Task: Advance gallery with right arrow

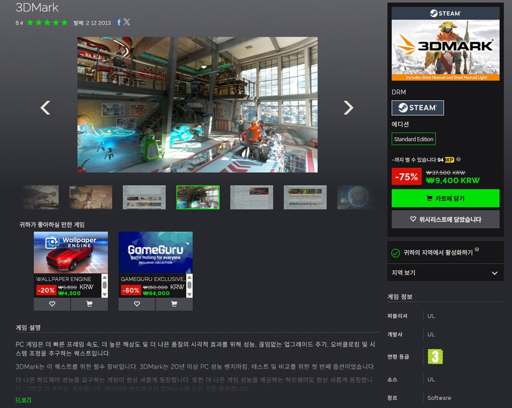Action: coord(348,107)
